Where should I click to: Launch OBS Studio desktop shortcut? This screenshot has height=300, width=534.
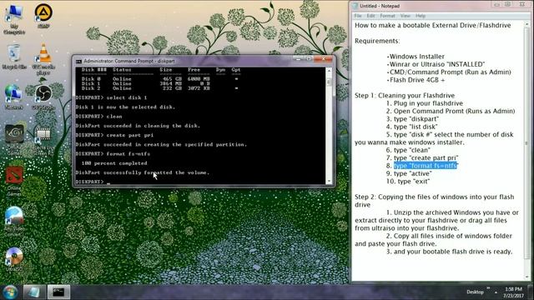pyautogui.click(x=43, y=97)
